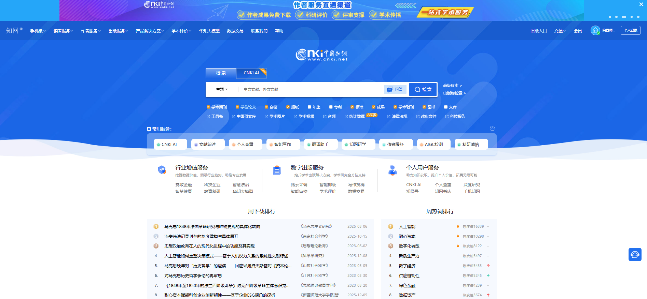This screenshot has width=647, height=299.
Task: Click the 数字出版服务 document icon
Action: click(277, 170)
